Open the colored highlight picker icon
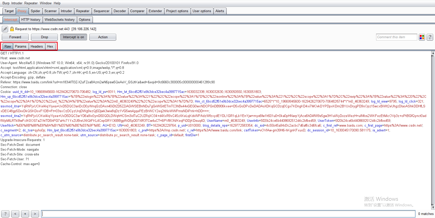This screenshot has height=218, width=435. (x=422, y=37)
